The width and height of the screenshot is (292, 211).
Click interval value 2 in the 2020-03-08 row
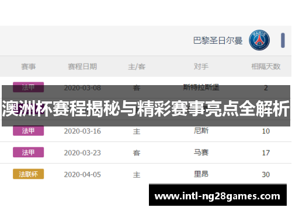click(266, 88)
